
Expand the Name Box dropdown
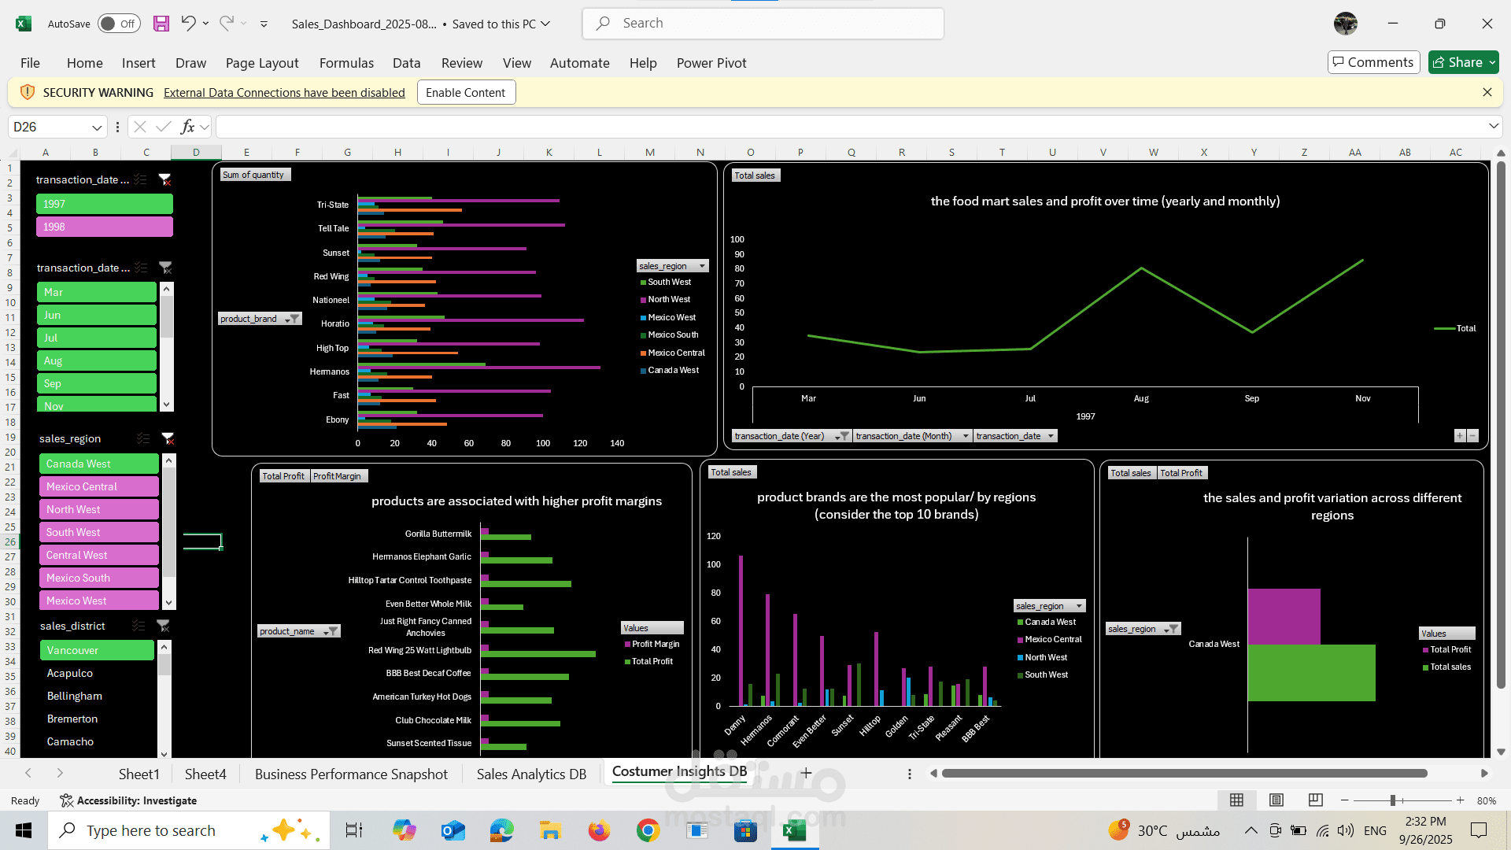97,127
